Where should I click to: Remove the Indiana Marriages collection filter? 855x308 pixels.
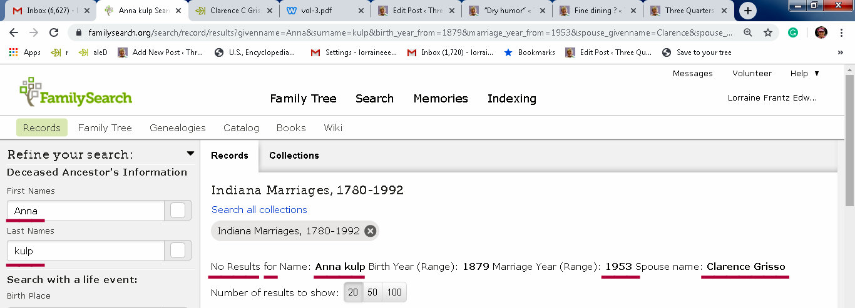(x=371, y=231)
